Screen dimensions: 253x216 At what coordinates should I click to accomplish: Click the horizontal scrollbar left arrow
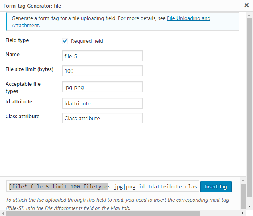[2, 213]
